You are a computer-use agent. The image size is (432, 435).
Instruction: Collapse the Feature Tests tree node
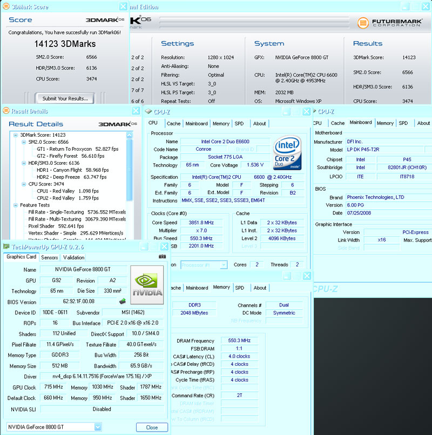tap(16, 205)
